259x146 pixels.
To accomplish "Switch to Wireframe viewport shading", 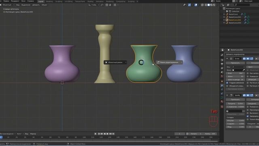I will pyautogui.click(x=206, y=5).
